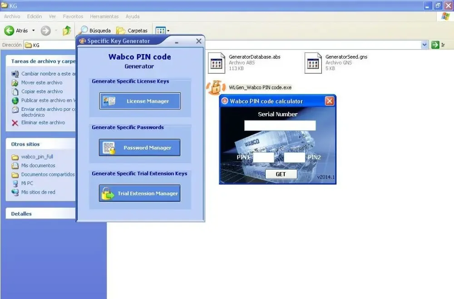The height and width of the screenshot is (299, 454).
Task: Click Publicar este archivo en Web task
Action: pyautogui.click(x=49, y=100)
